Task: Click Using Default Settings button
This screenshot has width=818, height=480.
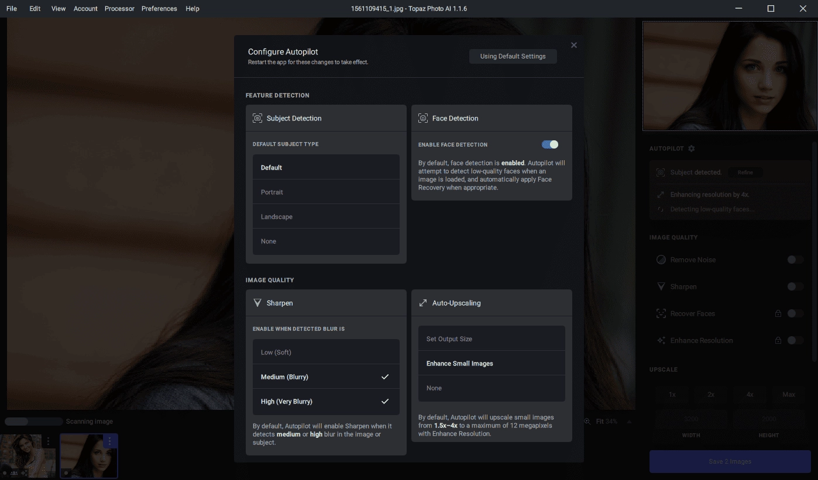Action: [x=513, y=56]
